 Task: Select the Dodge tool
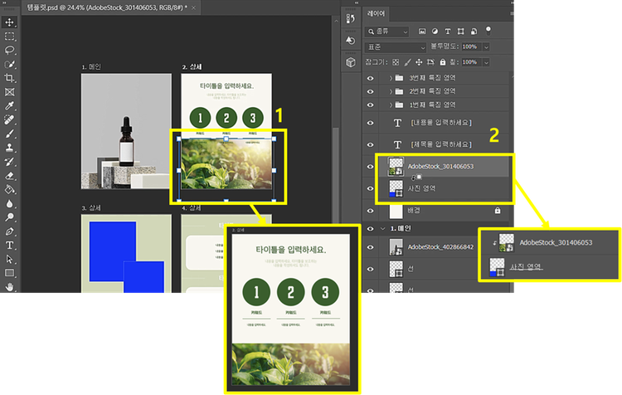pyautogui.click(x=9, y=217)
